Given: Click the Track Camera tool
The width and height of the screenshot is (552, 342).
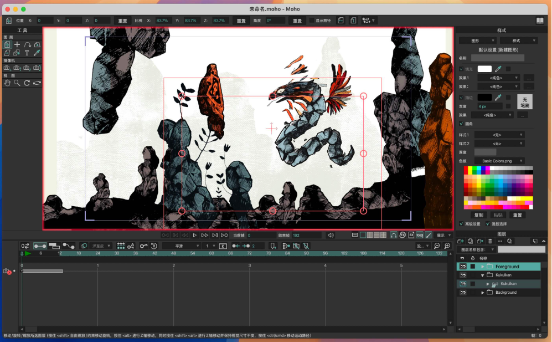Looking at the screenshot, I should point(7,68).
